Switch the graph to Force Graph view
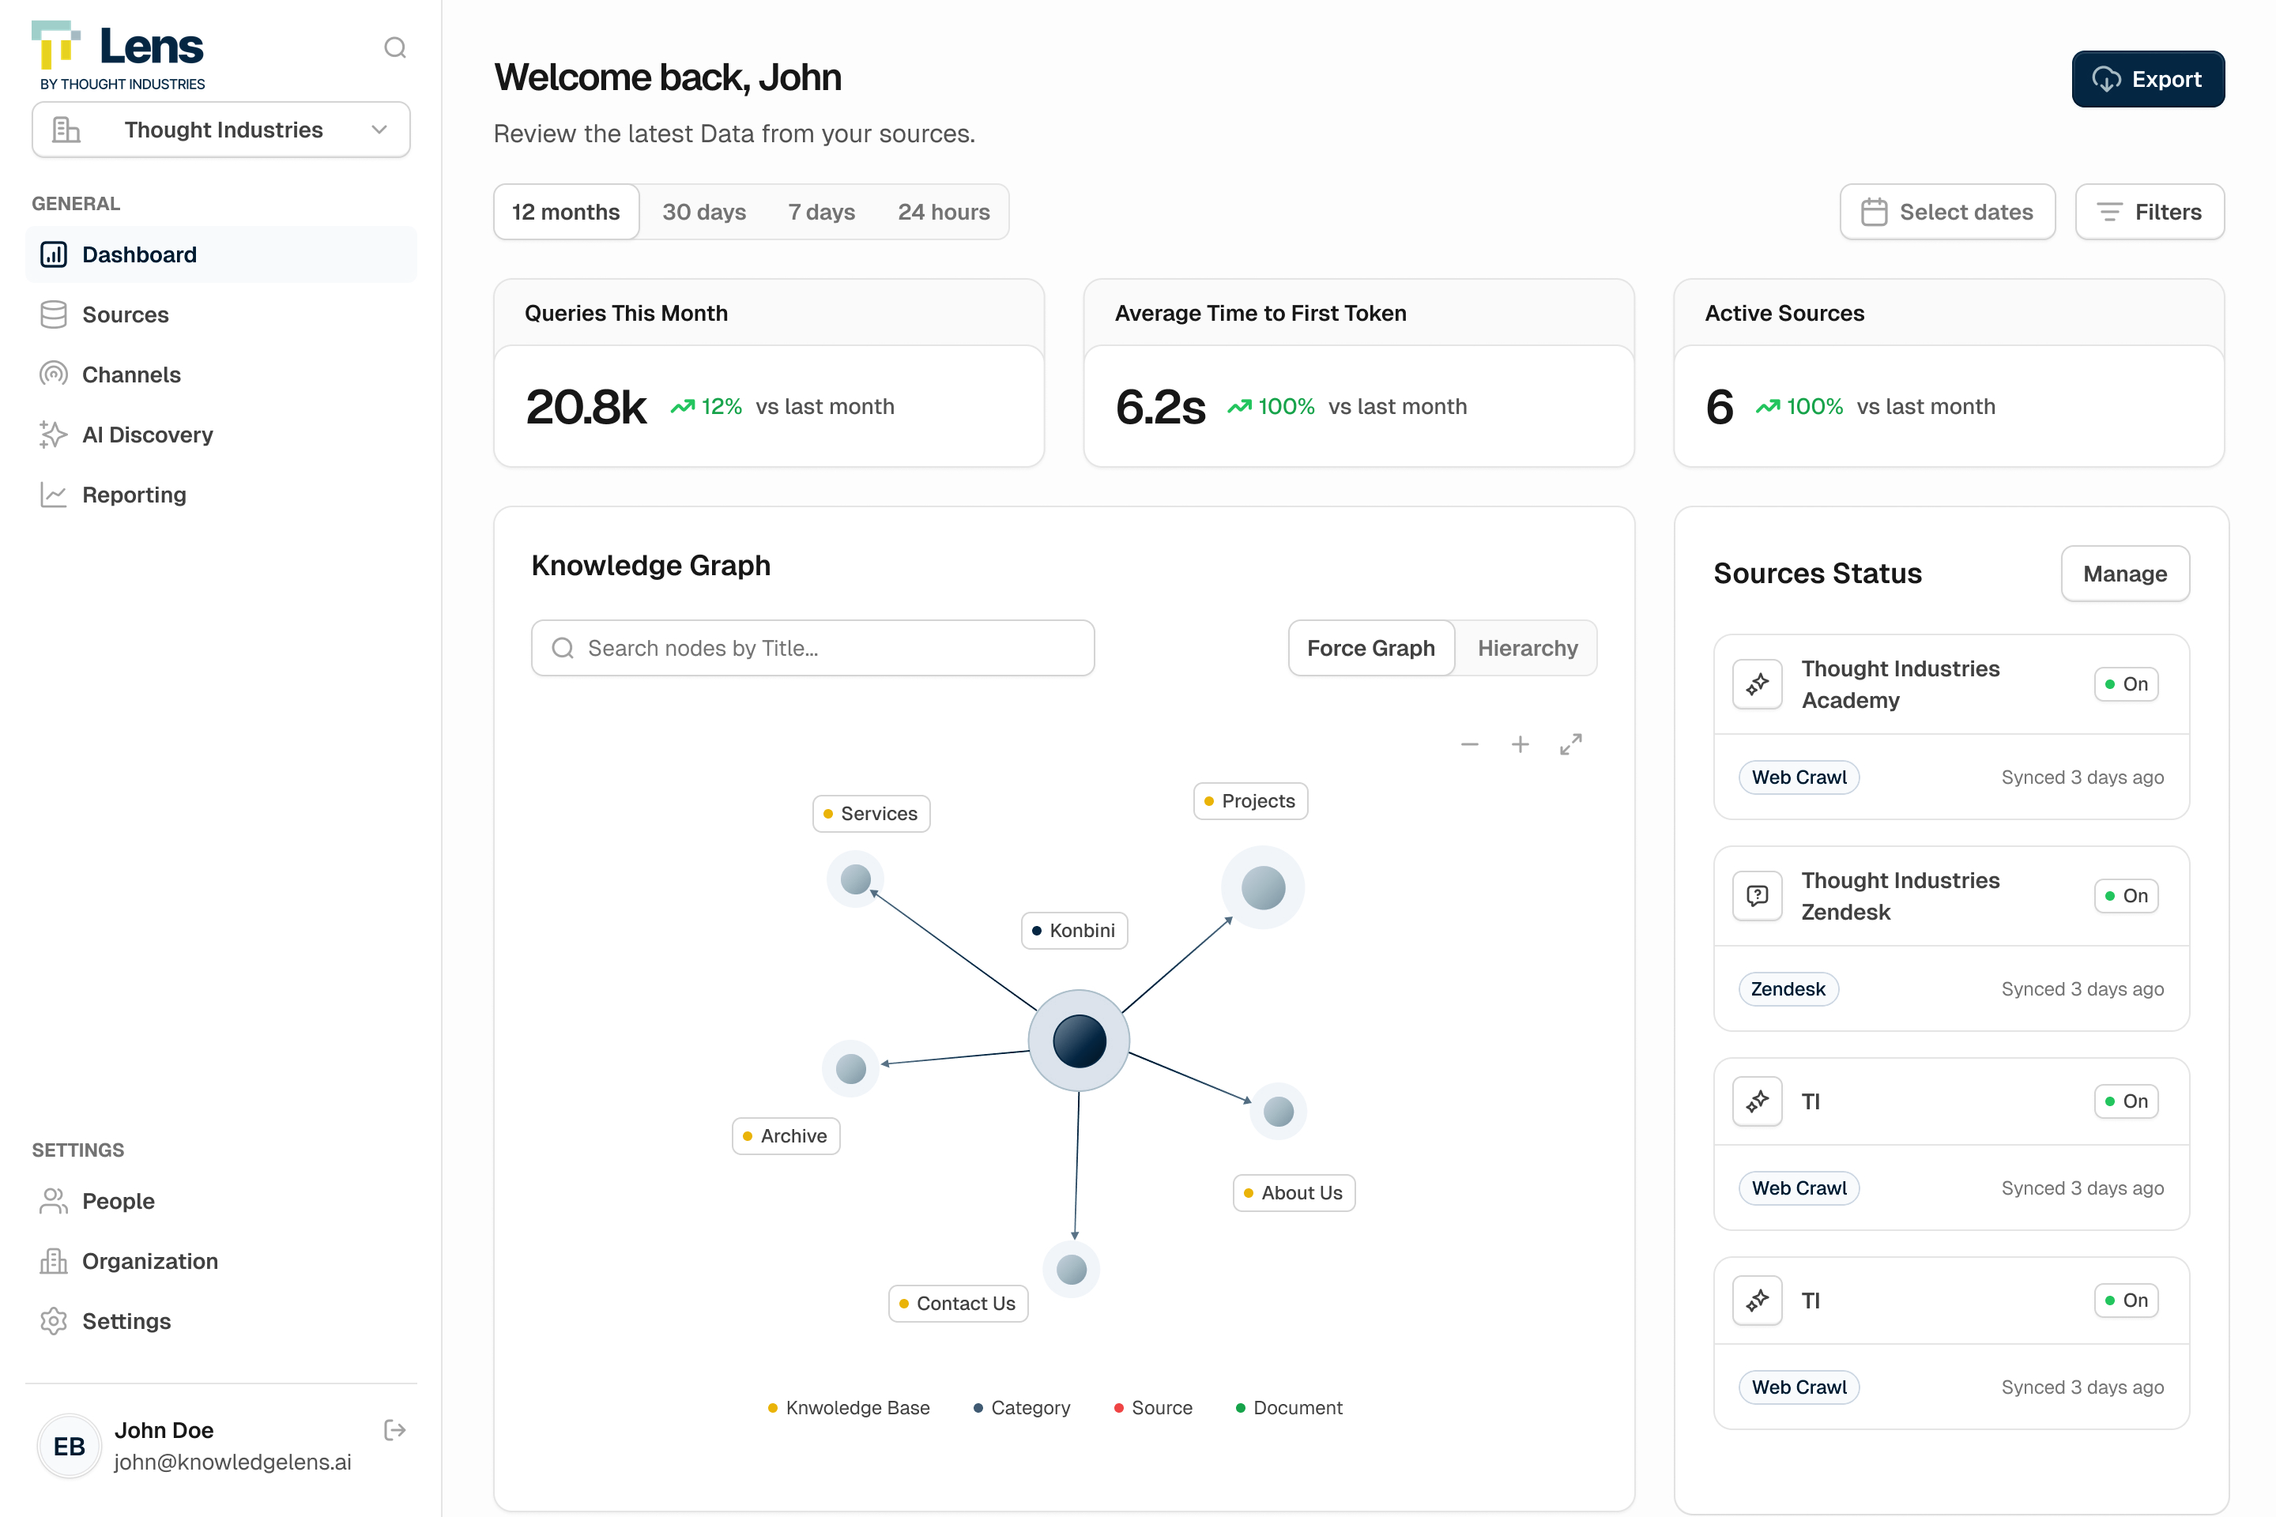This screenshot has width=2276, height=1517. 1371,648
